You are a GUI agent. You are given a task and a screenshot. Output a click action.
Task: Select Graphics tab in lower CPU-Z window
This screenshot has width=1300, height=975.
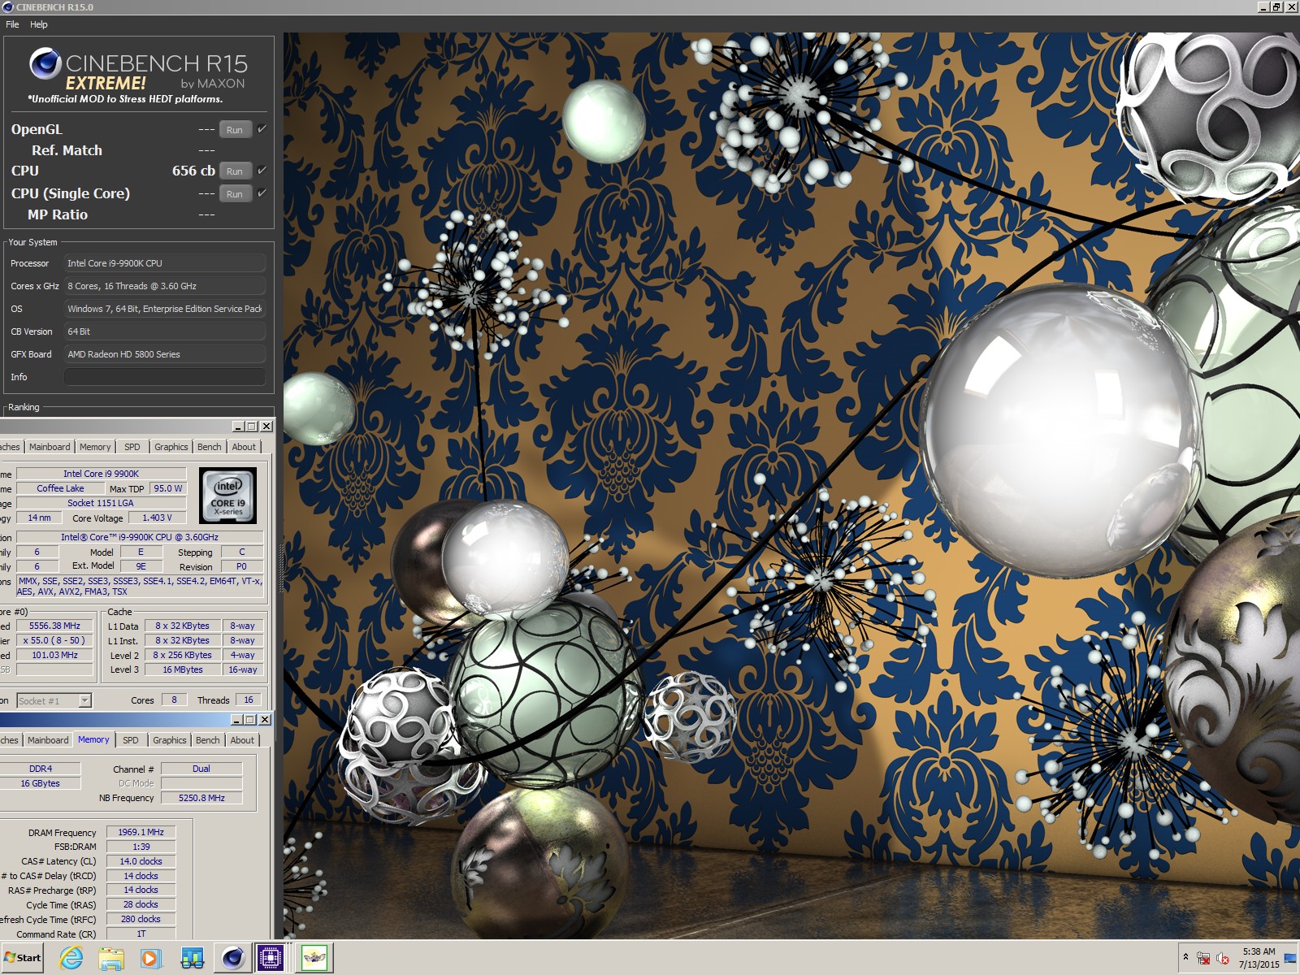tap(169, 740)
